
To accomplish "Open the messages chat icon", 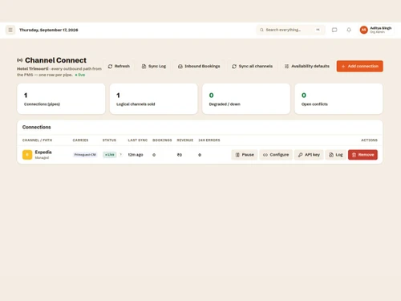I will pos(334,30).
